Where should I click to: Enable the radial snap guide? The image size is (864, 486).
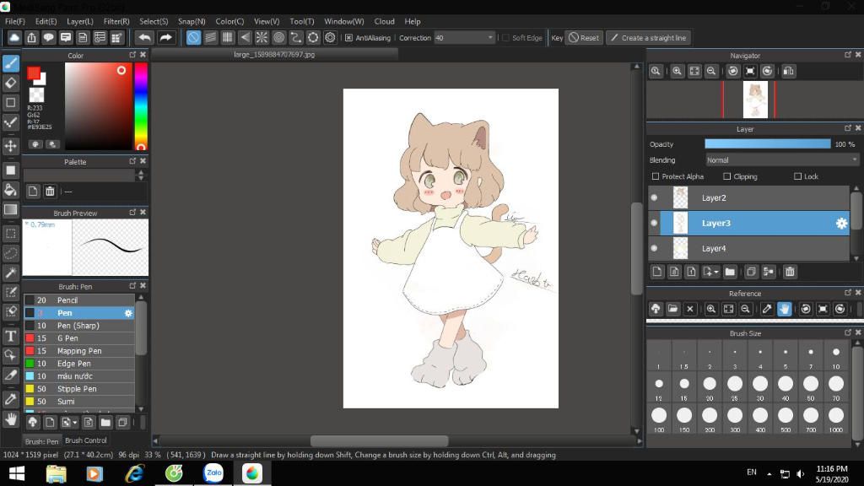tap(262, 37)
